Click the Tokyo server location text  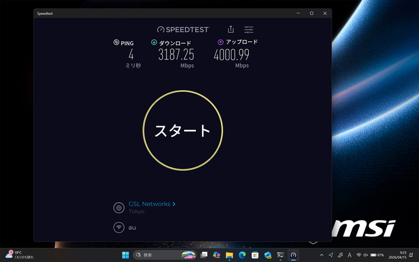coord(136,212)
